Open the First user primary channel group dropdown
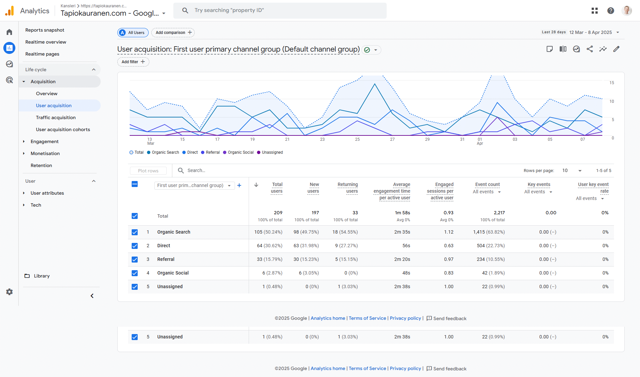This screenshot has height=377, width=640. 194,185
